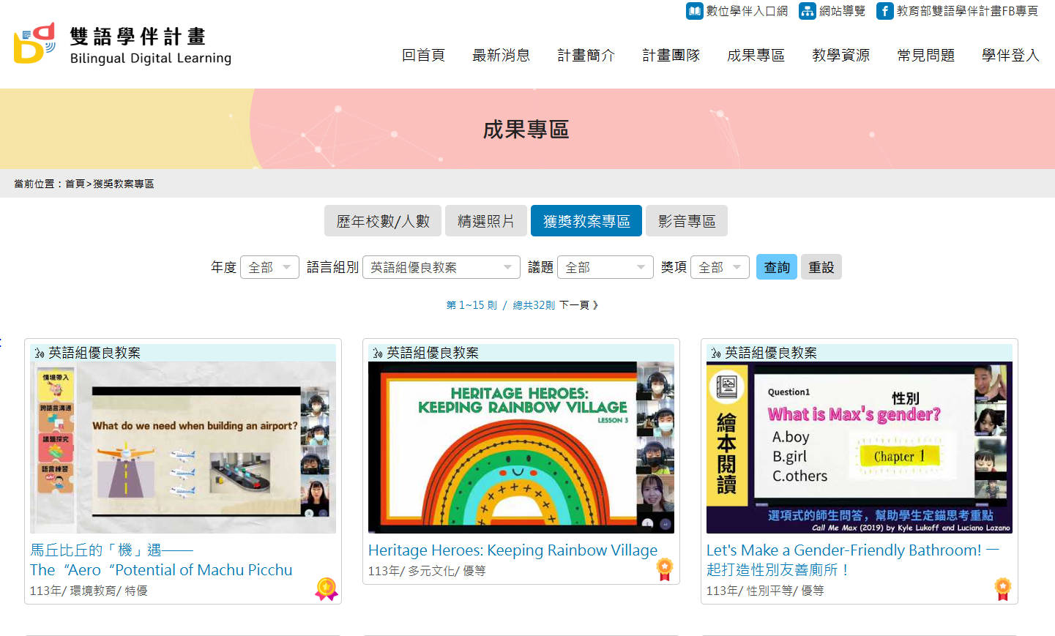This screenshot has height=636, width=1055.
Task: Open the 獎項 dropdown
Action: coord(720,267)
